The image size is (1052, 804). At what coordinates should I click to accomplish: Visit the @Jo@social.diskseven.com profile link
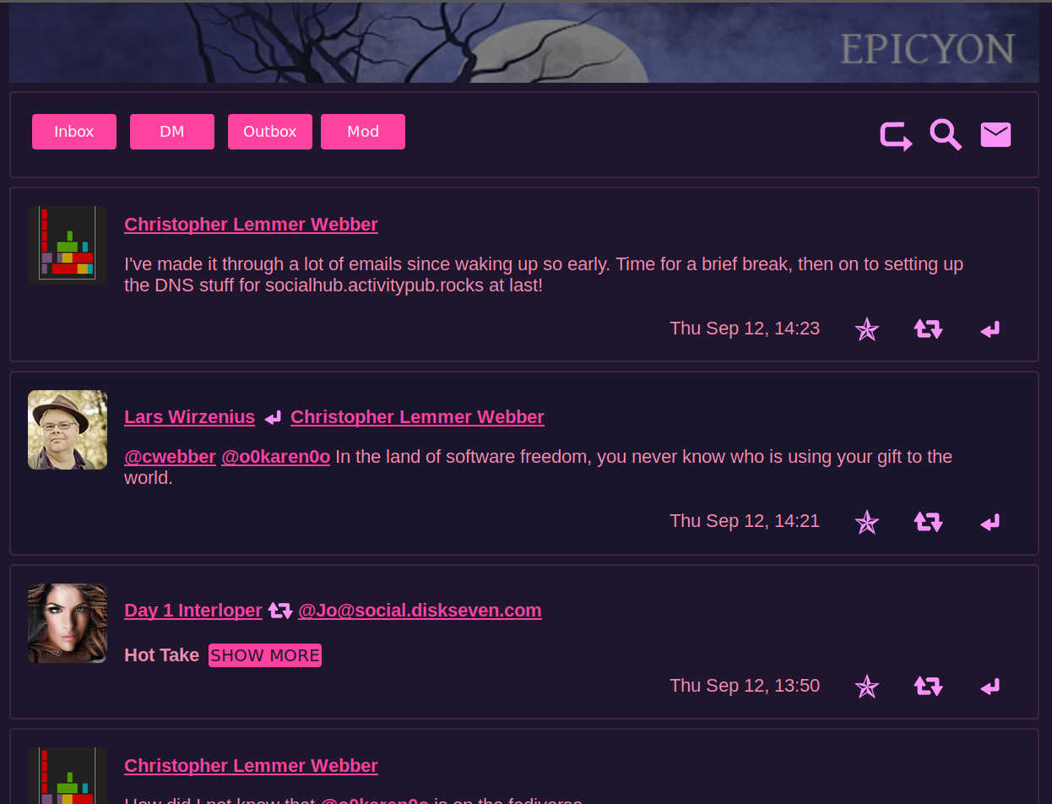point(420,610)
